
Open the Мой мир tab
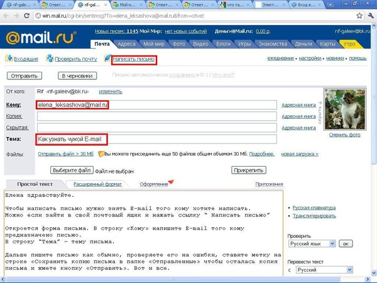point(154,44)
